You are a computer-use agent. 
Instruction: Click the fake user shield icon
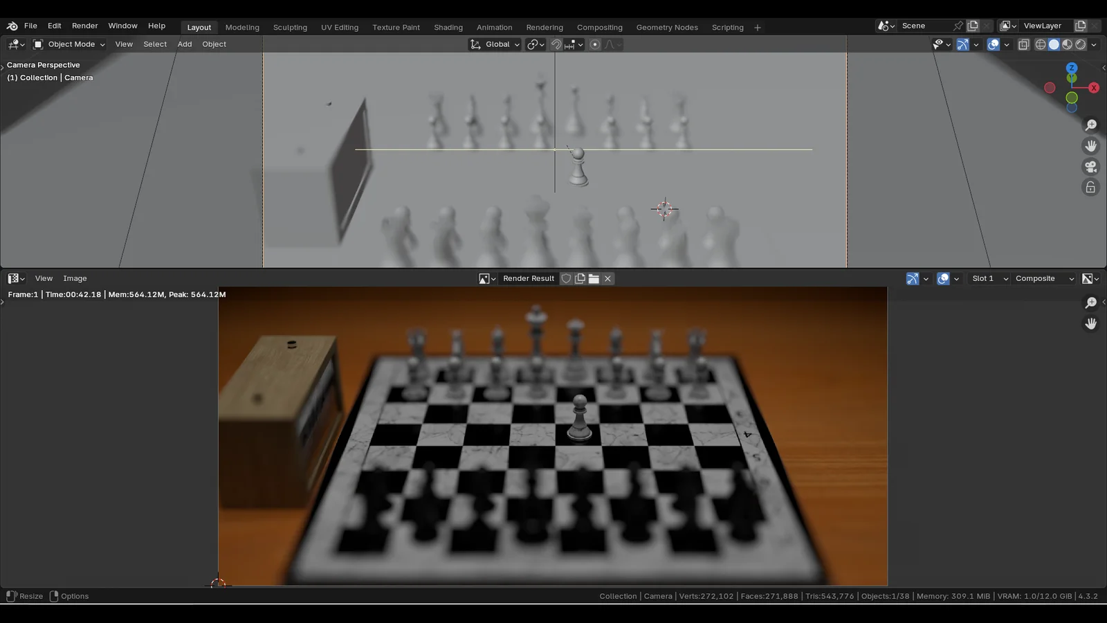[x=566, y=278]
